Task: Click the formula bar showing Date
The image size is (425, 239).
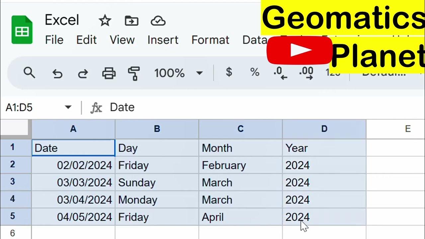Action: pyautogui.click(x=232, y=107)
